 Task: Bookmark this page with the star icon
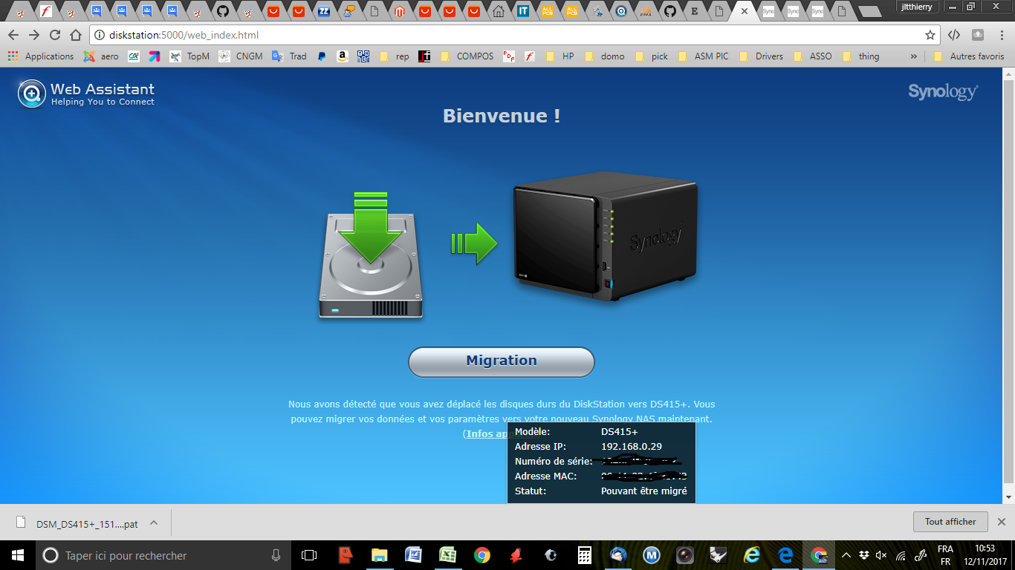coord(930,35)
